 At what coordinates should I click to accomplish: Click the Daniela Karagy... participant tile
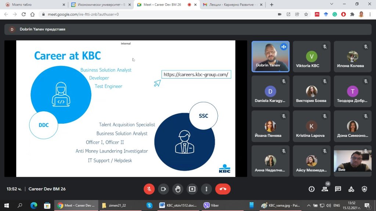coord(271,91)
